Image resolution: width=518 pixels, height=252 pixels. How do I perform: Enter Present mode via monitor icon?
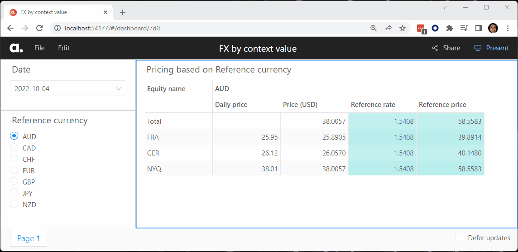478,48
